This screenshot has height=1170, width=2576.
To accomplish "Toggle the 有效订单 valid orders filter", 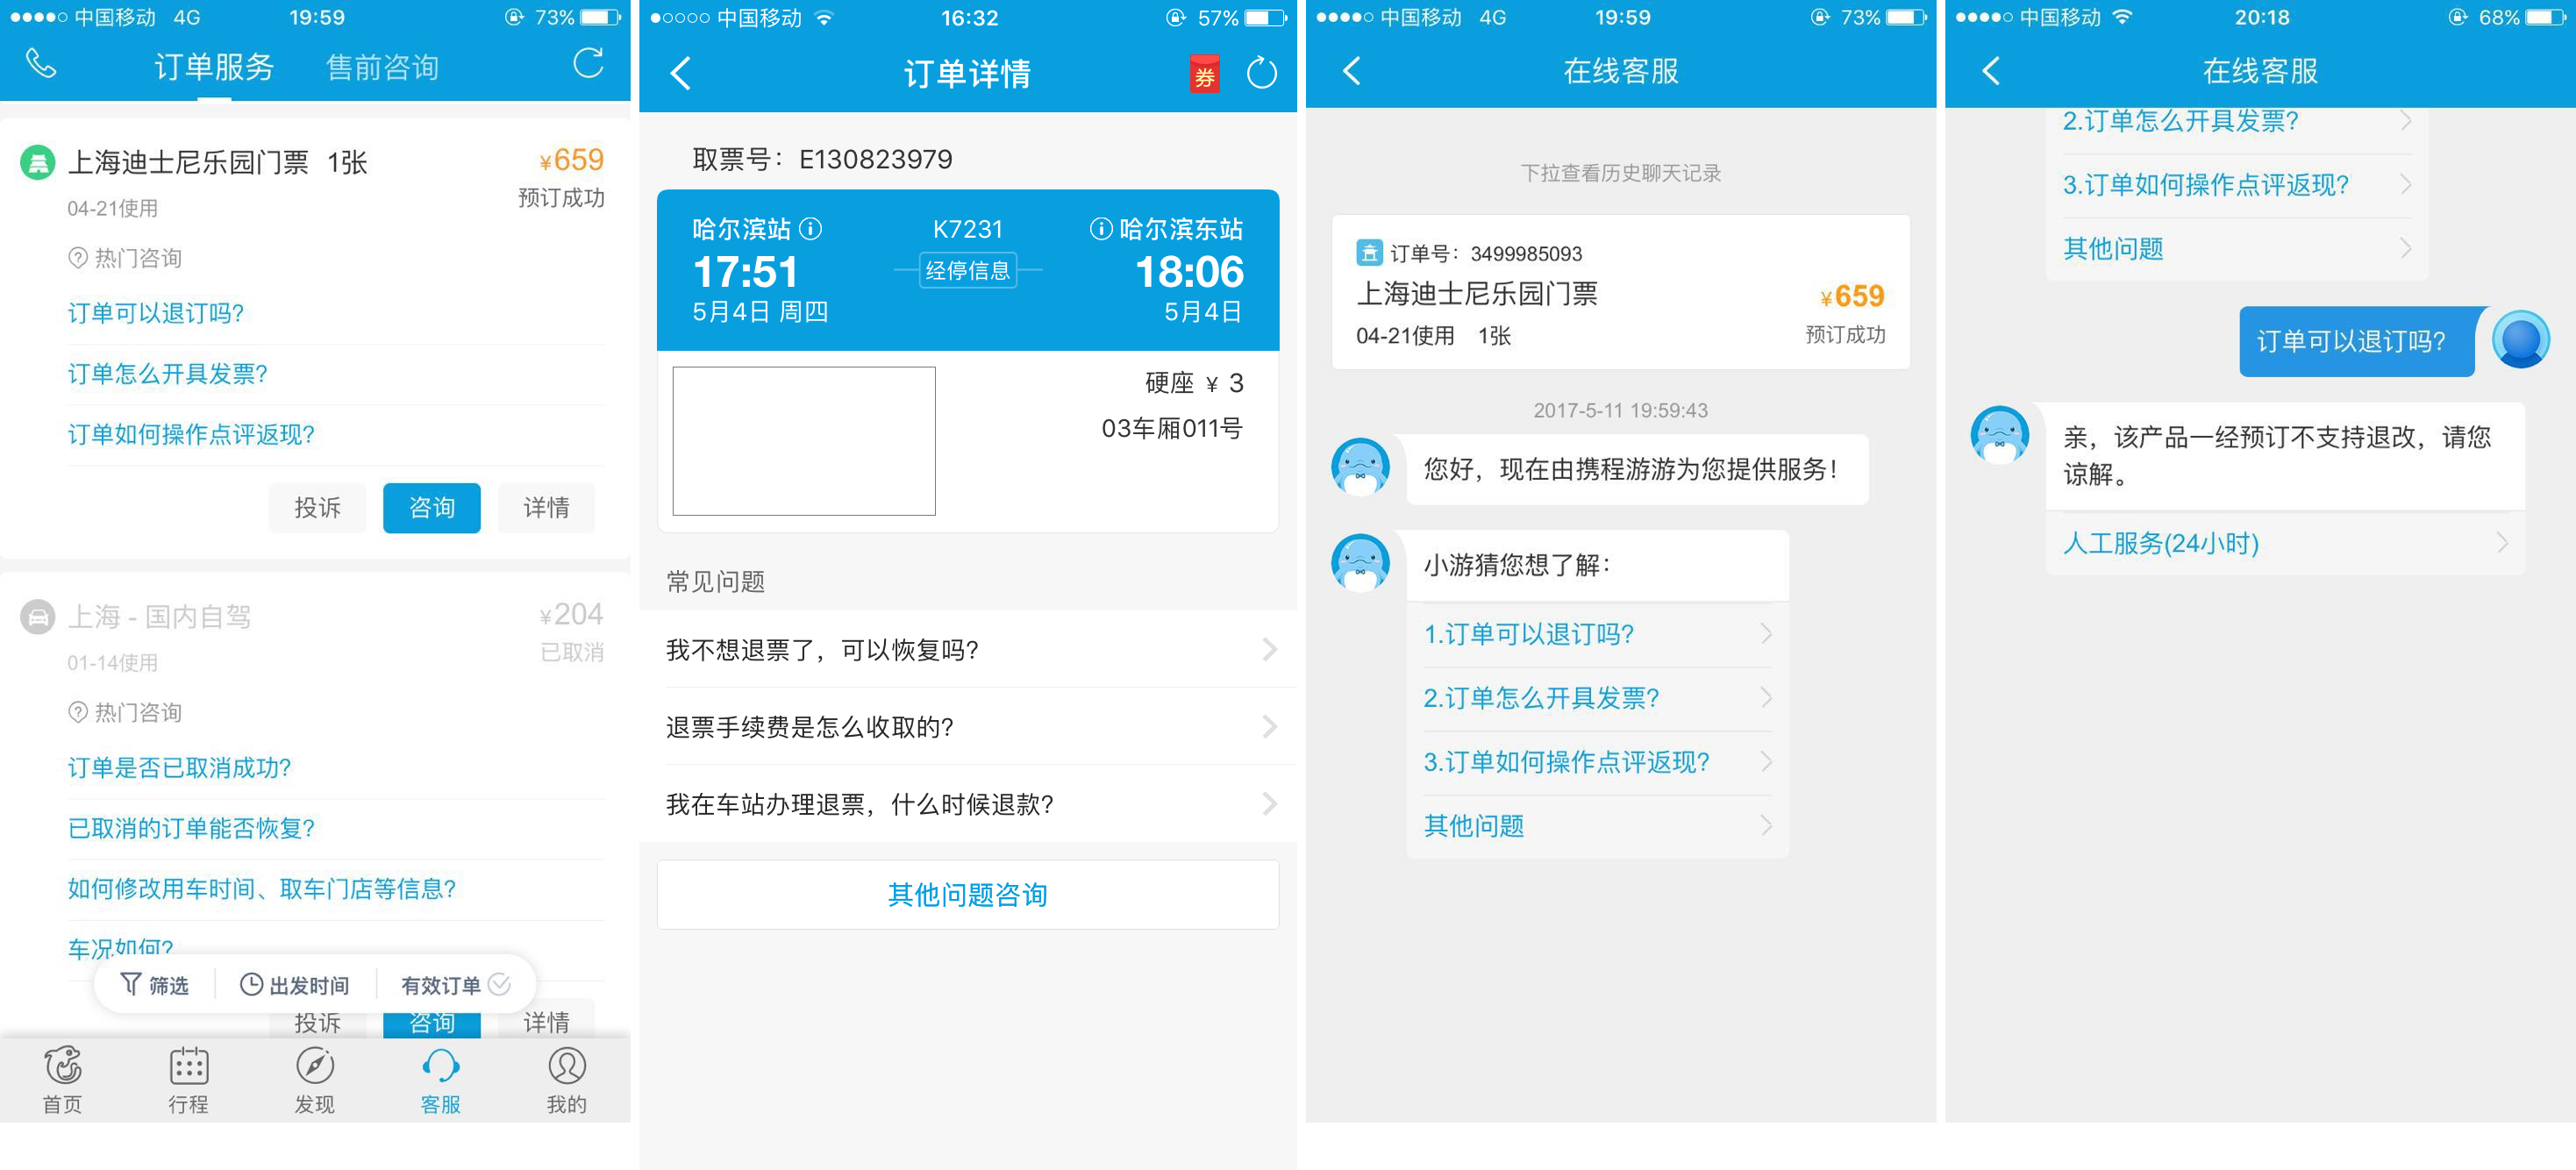I will tap(456, 985).
